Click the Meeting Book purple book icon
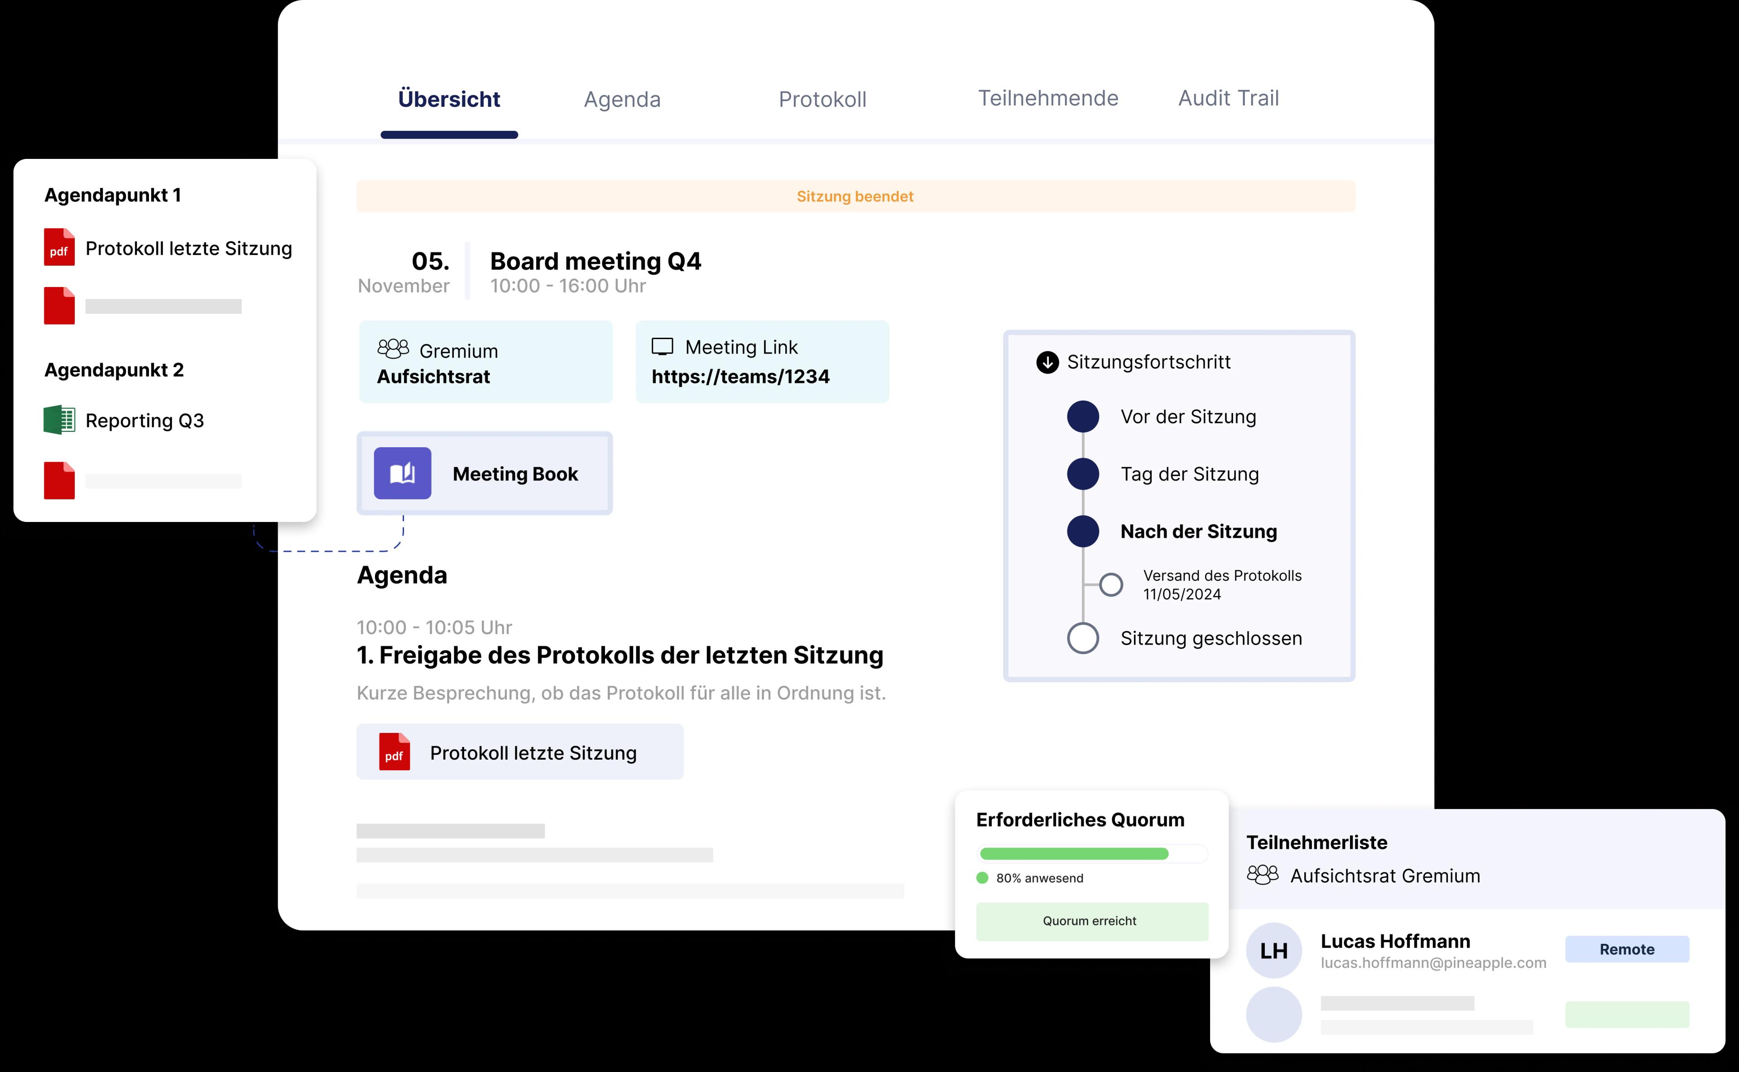Screen dimensions: 1739x1072 tap(402, 473)
